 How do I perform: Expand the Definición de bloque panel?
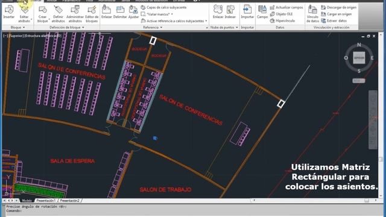coord(67,27)
